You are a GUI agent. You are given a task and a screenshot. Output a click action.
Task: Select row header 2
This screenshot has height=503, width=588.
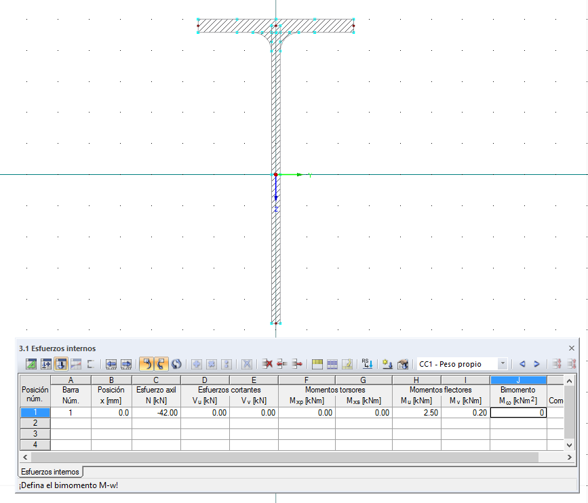coord(35,423)
